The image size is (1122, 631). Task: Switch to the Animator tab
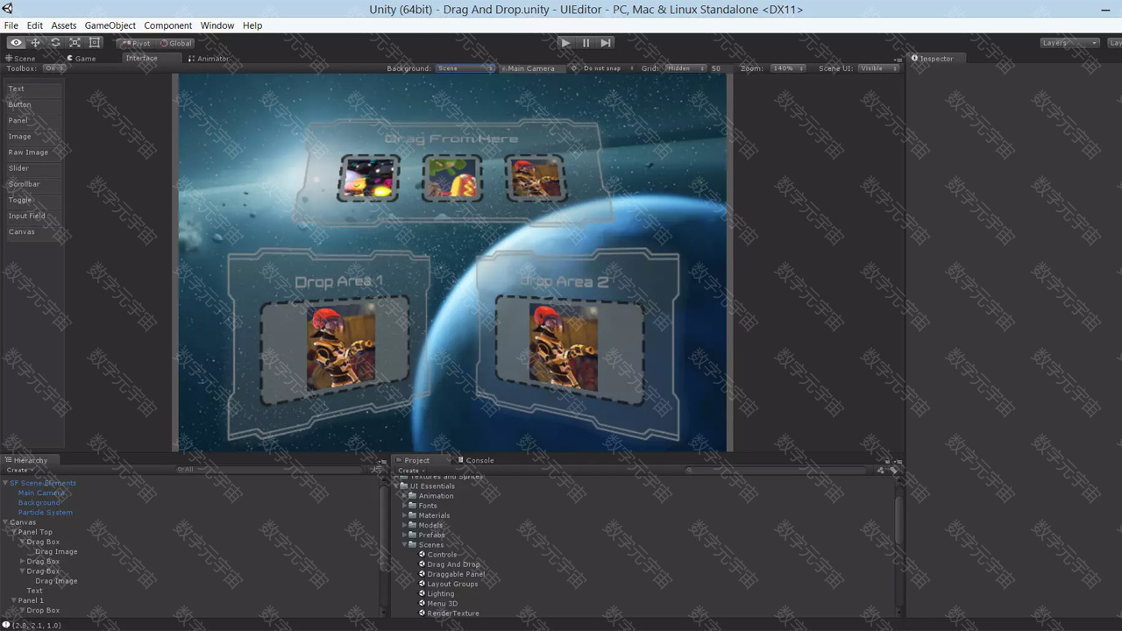click(209, 59)
